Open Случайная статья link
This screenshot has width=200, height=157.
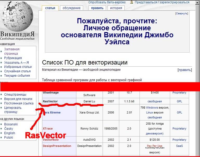pos(17,71)
